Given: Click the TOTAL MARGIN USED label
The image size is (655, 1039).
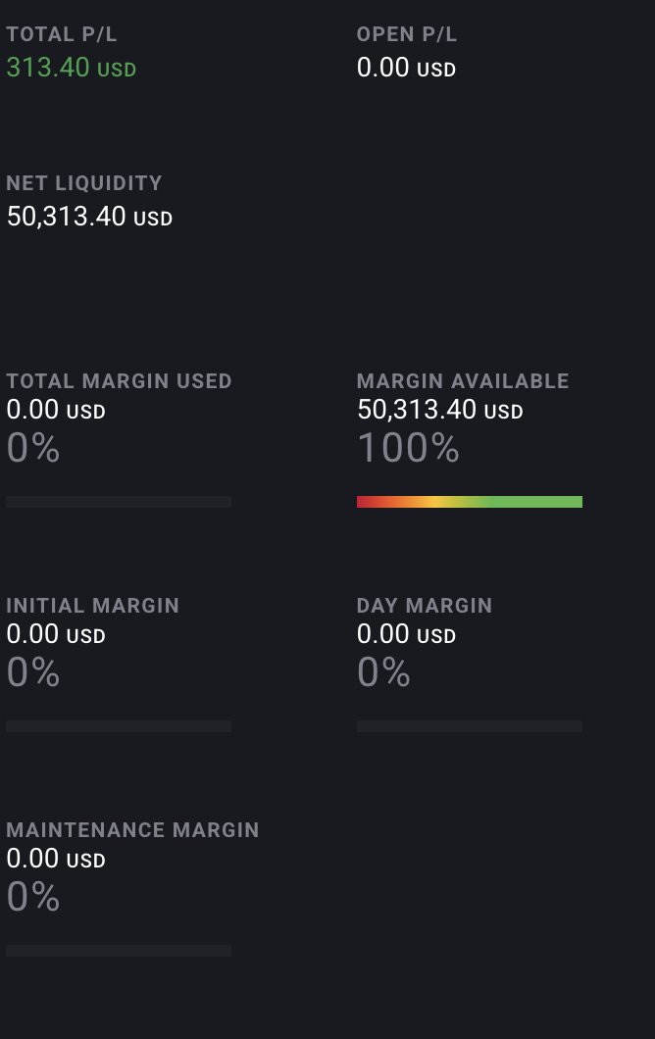Looking at the screenshot, I should click(120, 381).
